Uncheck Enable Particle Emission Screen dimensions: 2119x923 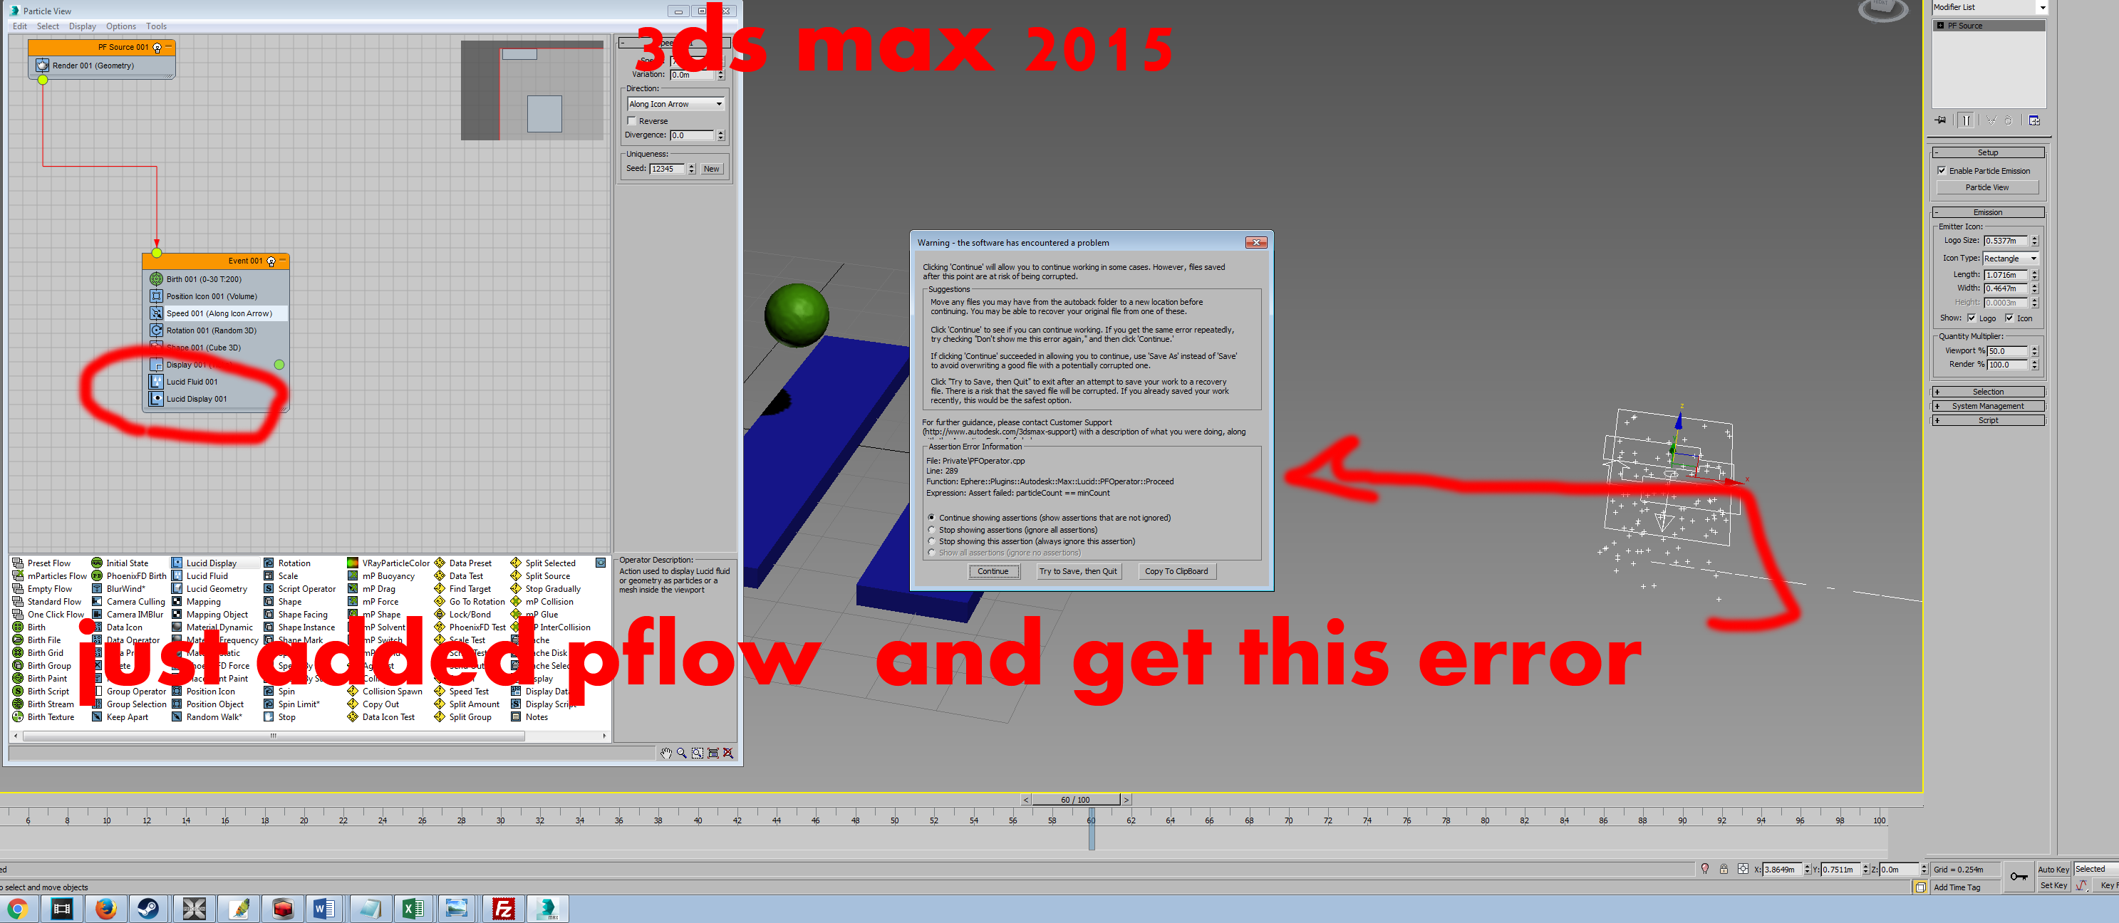pyautogui.click(x=1942, y=171)
